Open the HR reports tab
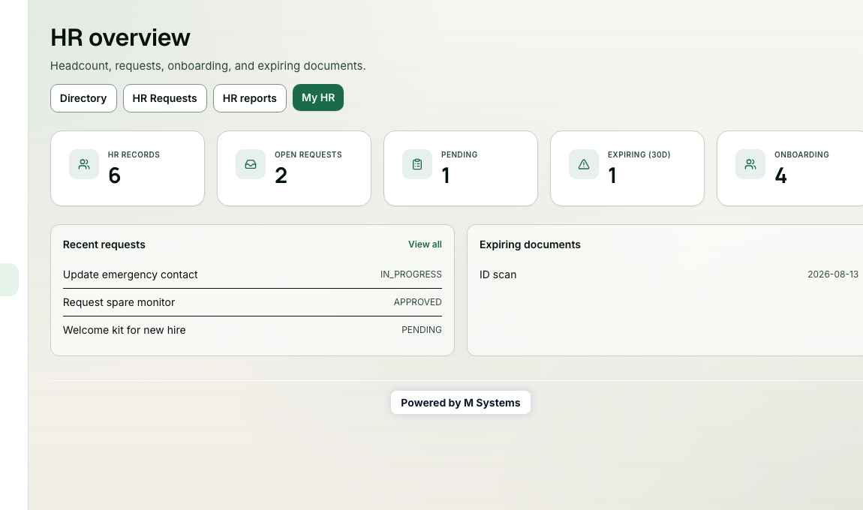863x510 pixels. [249, 98]
